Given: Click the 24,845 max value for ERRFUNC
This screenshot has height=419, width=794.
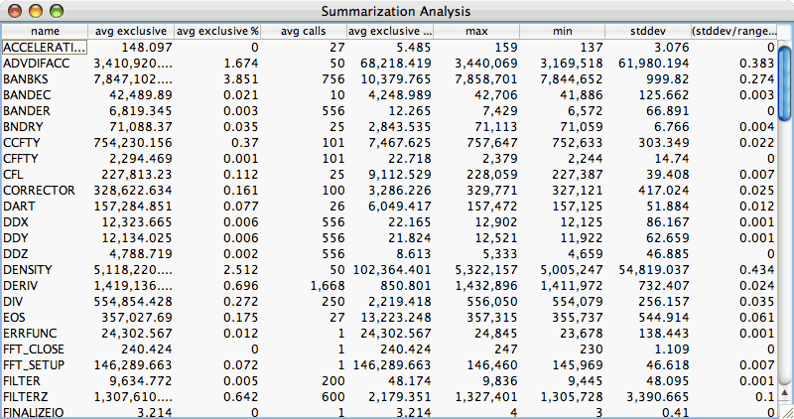Looking at the screenshot, I should [496, 333].
